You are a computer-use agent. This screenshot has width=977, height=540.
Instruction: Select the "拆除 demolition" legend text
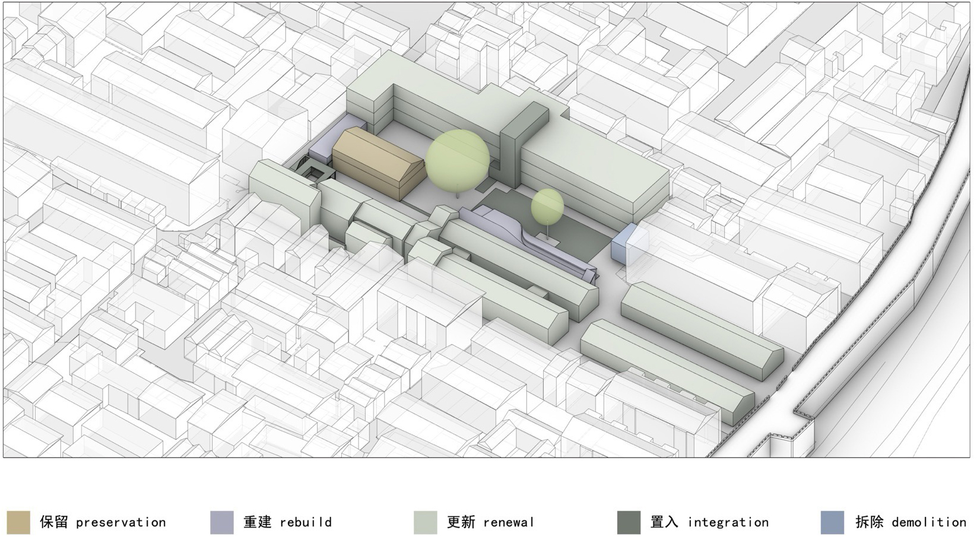pyautogui.click(x=911, y=522)
